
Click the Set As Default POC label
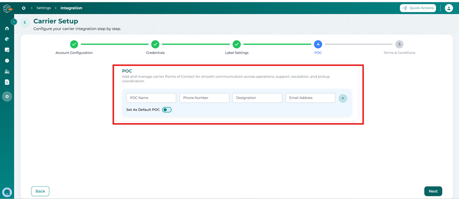[x=143, y=110]
